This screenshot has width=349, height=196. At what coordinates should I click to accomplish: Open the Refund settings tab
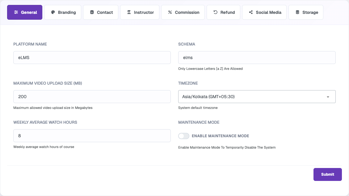pos(224,12)
